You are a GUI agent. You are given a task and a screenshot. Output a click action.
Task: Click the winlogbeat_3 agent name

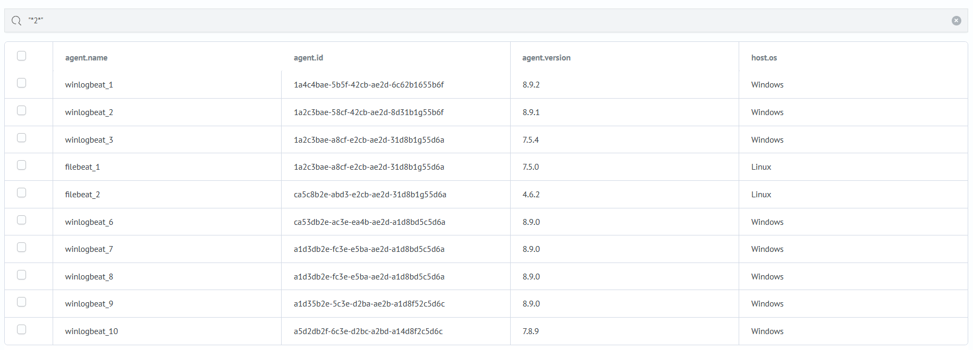[x=89, y=140]
